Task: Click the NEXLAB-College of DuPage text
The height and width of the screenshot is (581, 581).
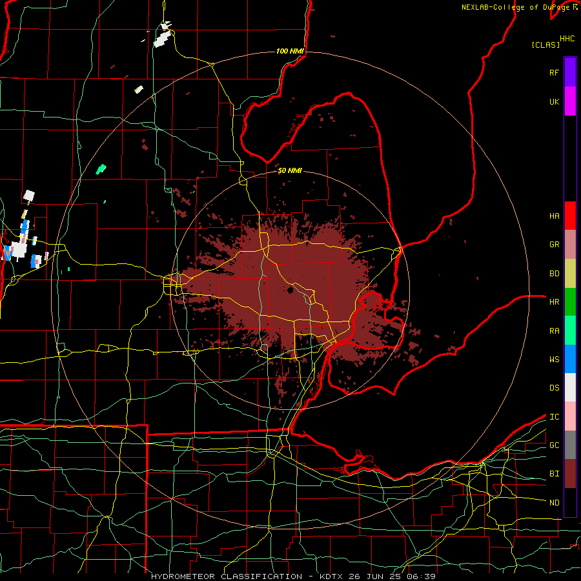Action: coord(515,7)
